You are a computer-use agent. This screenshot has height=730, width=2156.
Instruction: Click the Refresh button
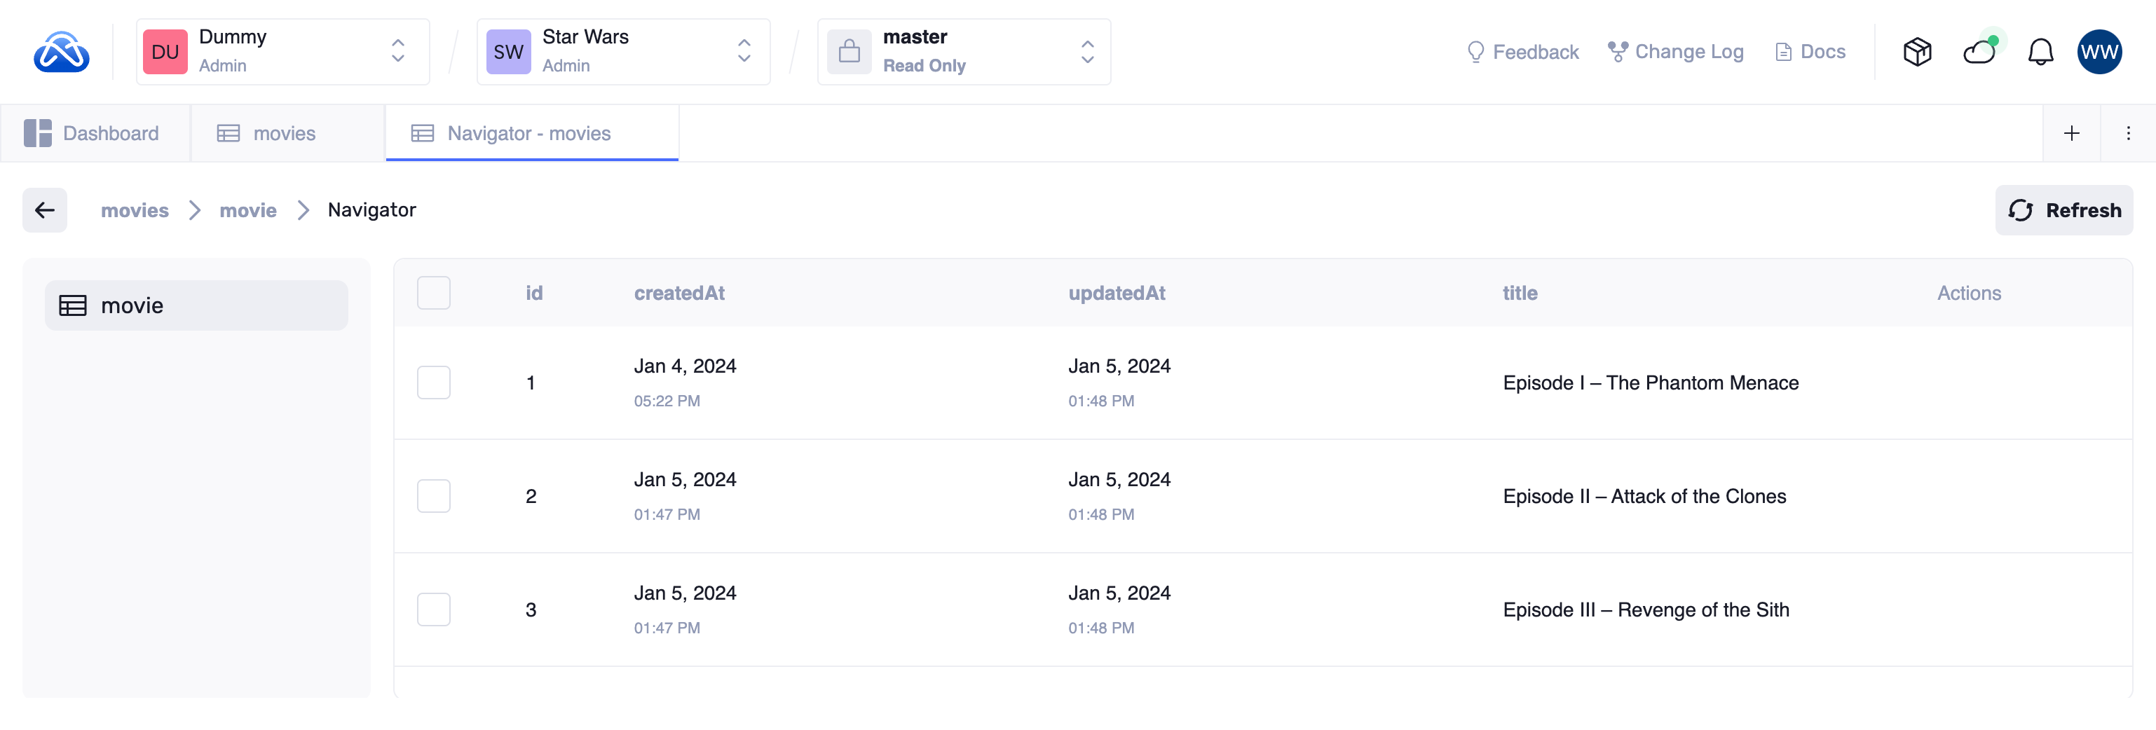pyautogui.click(x=2063, y=210)
